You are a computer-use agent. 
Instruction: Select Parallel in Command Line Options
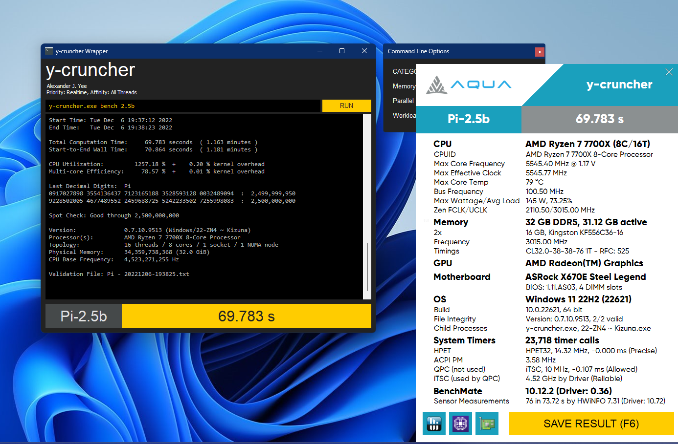tap(404, 101)
